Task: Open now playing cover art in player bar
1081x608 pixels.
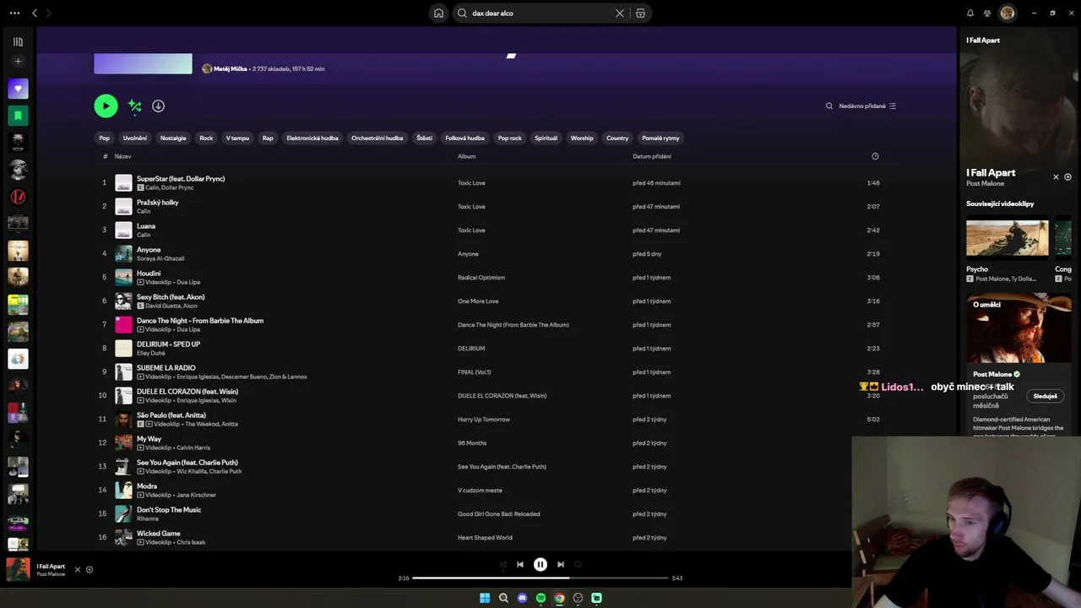Action: click(18, 569)
